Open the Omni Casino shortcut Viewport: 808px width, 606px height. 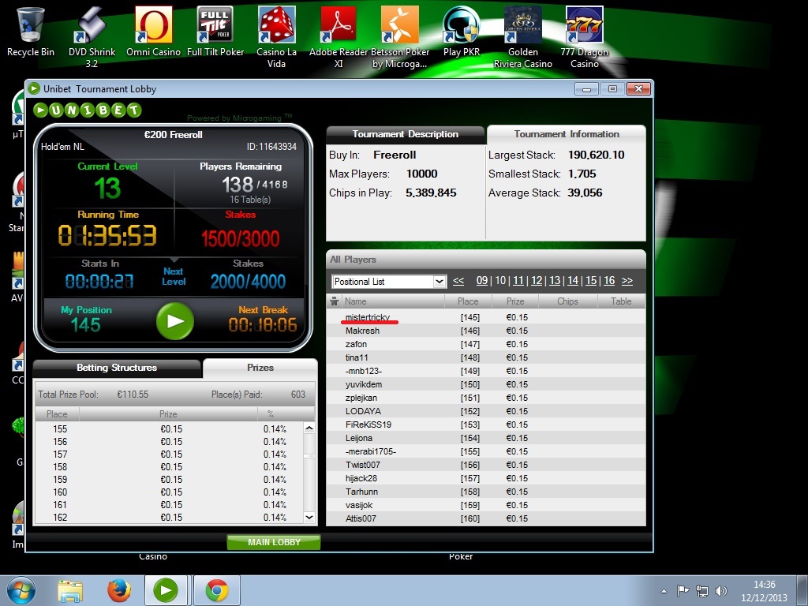154,32
